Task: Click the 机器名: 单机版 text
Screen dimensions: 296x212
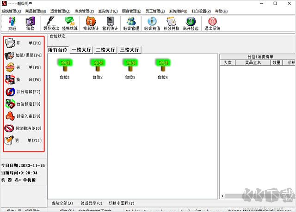Action: pos(18,180)
